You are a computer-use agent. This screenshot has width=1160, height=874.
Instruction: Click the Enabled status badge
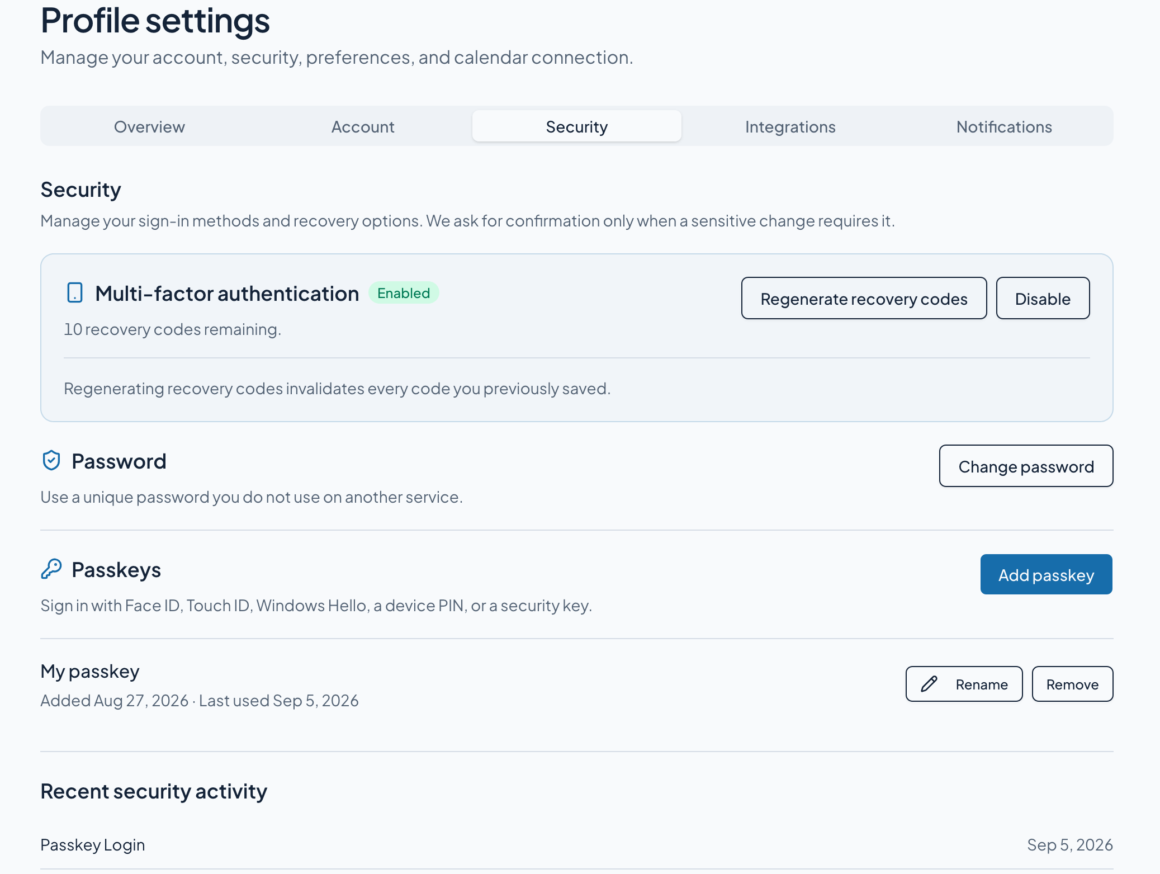pos(404,293)
